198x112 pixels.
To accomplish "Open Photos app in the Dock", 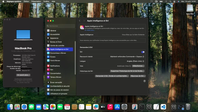I will tap(53, 107).
